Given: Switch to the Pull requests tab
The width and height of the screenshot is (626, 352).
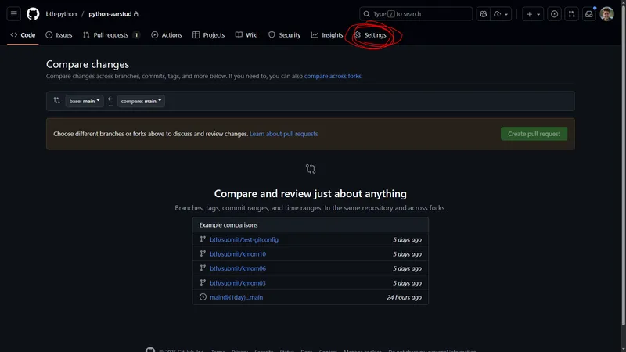Looking at the screenshot, I should 110,35.
